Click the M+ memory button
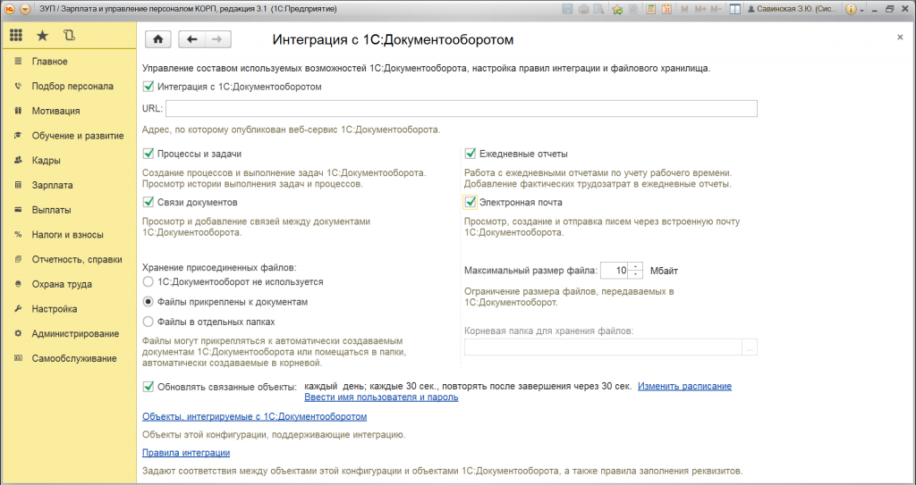916x485 pixels. [x=700, y=9]
